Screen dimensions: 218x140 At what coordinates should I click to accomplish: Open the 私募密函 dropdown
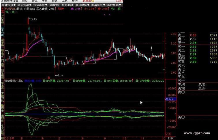pos(98,5)
